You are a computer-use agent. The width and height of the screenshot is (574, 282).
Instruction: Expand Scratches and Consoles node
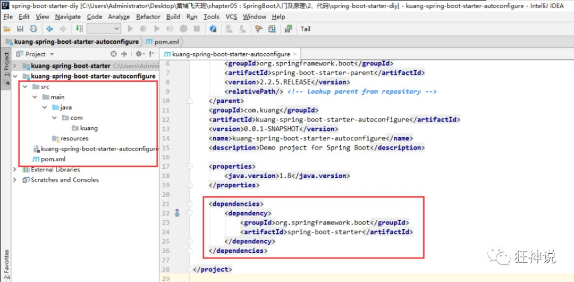[15, 180]
